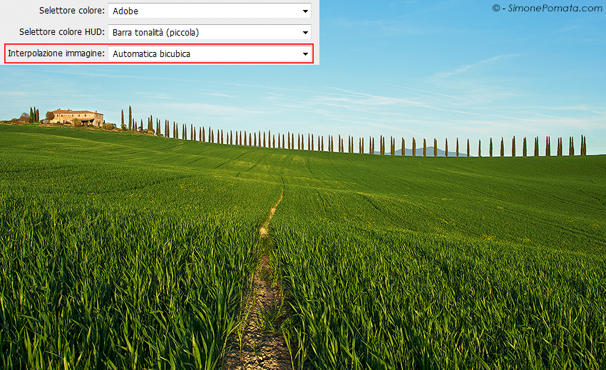Click the last cypress tree on the right

[582, 145]
